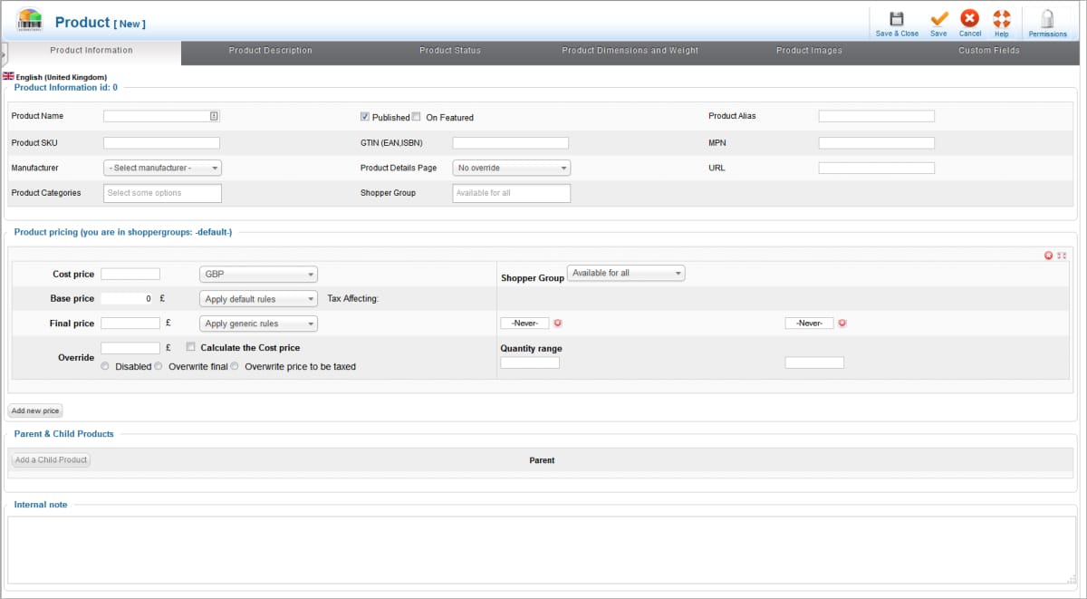This screenshot has width=1087, height=599.
Task: Go to the Product Images tab
Action: (x=809, y=52)
